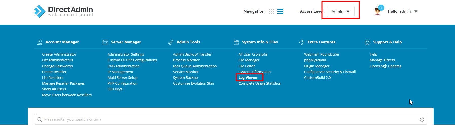Launch phpMyAdmin
The image size is (455, 125).
click(315, 60)
